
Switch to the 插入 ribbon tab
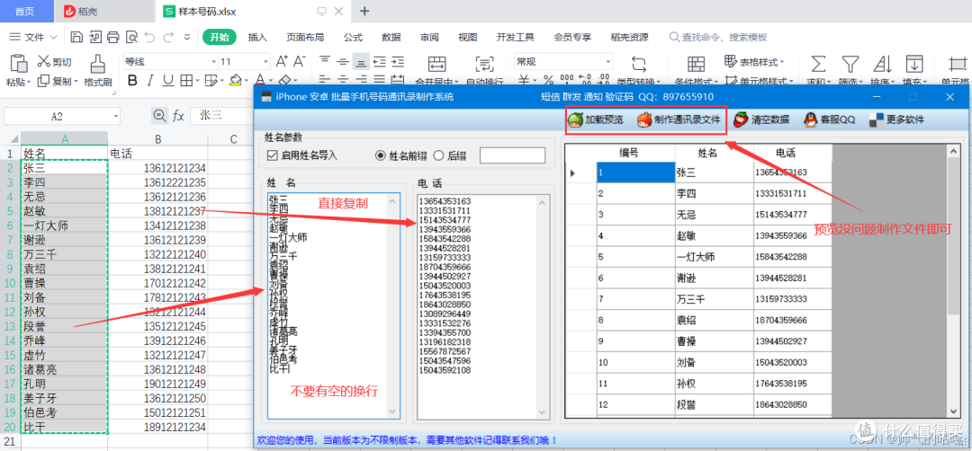(257, 37)
